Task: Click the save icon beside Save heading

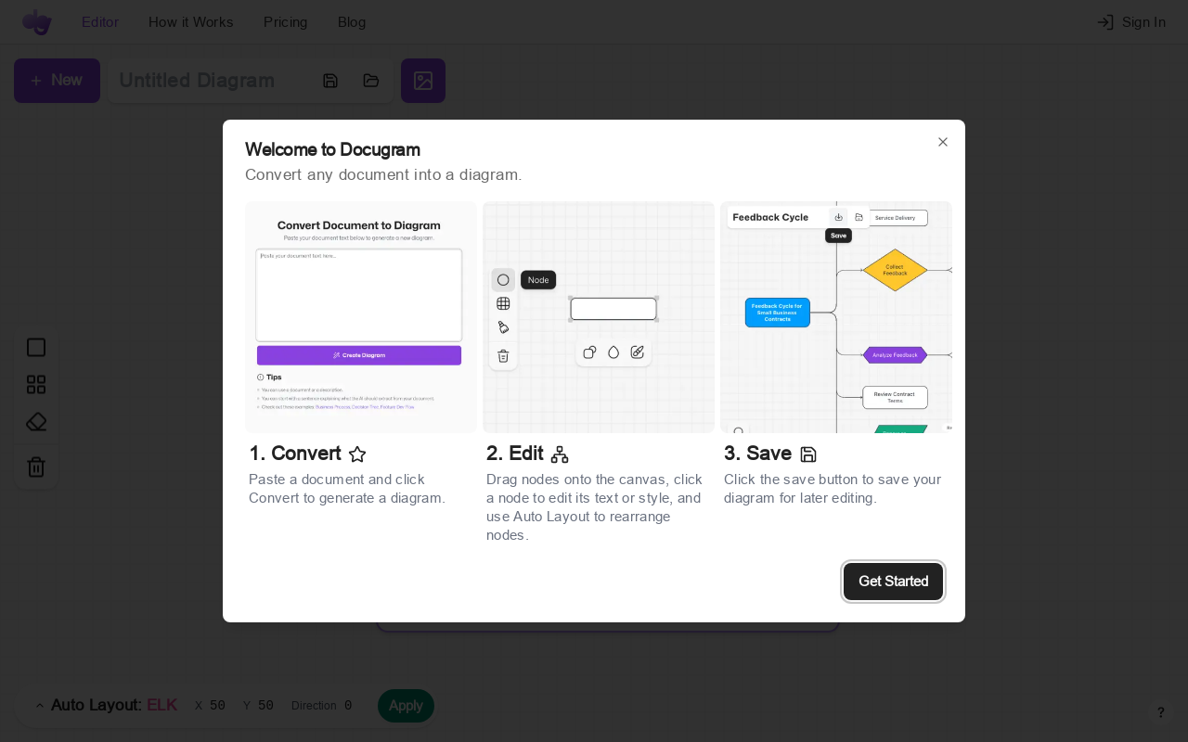Action: click(x=808, y=454)
